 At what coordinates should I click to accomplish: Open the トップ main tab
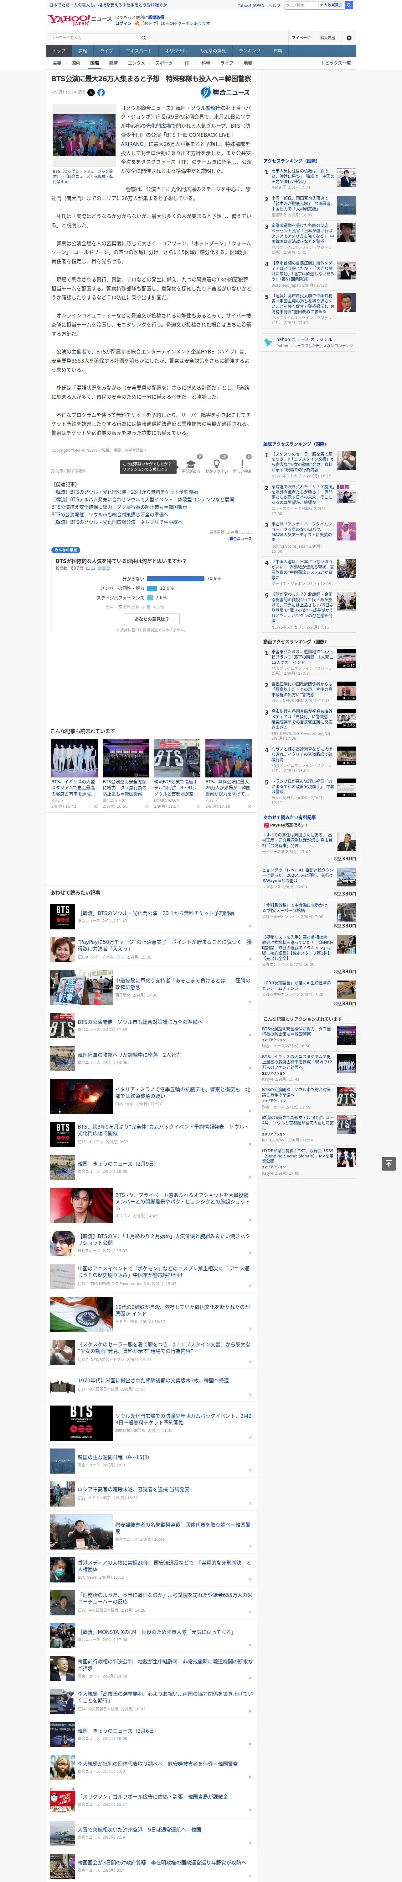[59, 51]
